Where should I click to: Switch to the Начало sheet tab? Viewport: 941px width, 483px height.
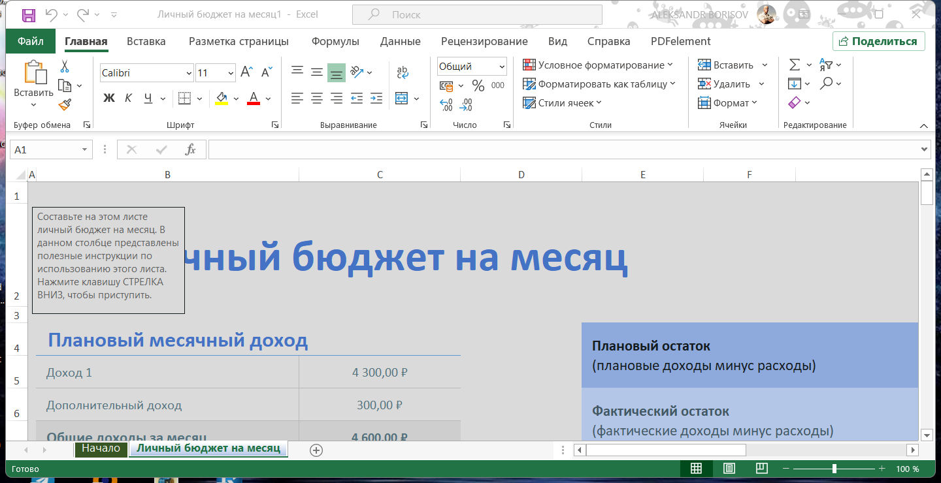(x=101, y=448)
